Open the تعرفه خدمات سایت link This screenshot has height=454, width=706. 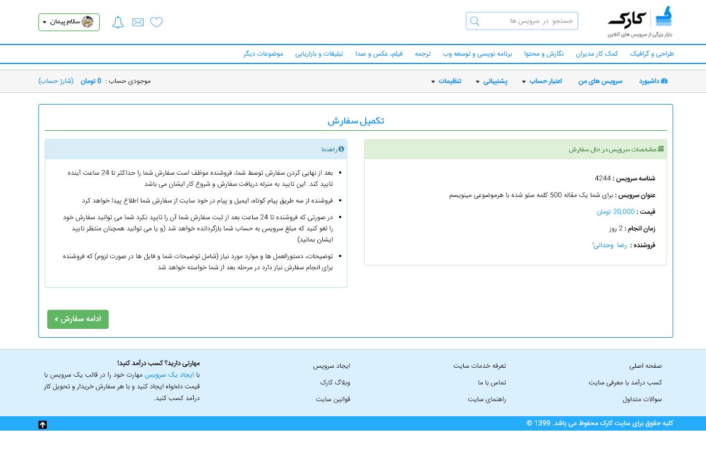tap(479, 366)
